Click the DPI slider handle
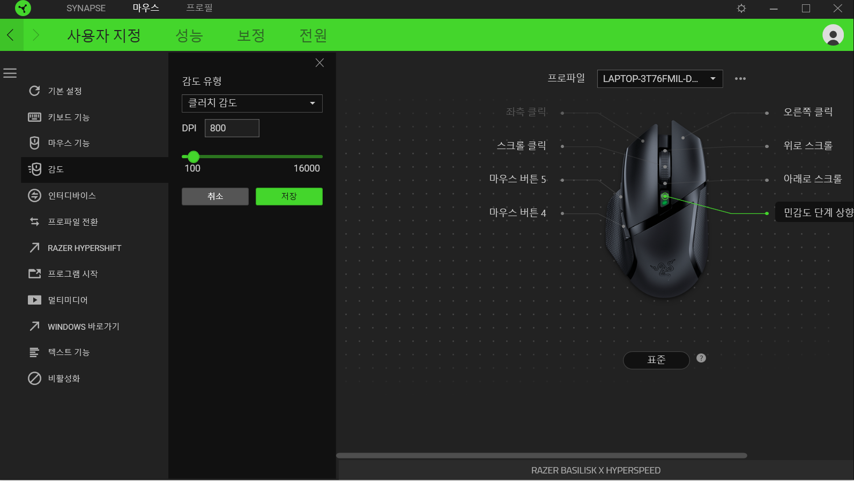The height and width of the screenshot is (481, 854). (194, 157)
